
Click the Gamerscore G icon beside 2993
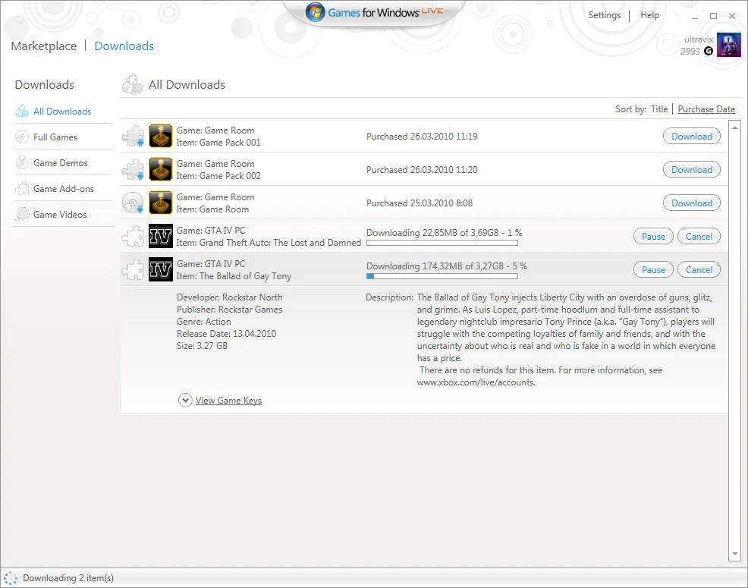coord(709,52)
